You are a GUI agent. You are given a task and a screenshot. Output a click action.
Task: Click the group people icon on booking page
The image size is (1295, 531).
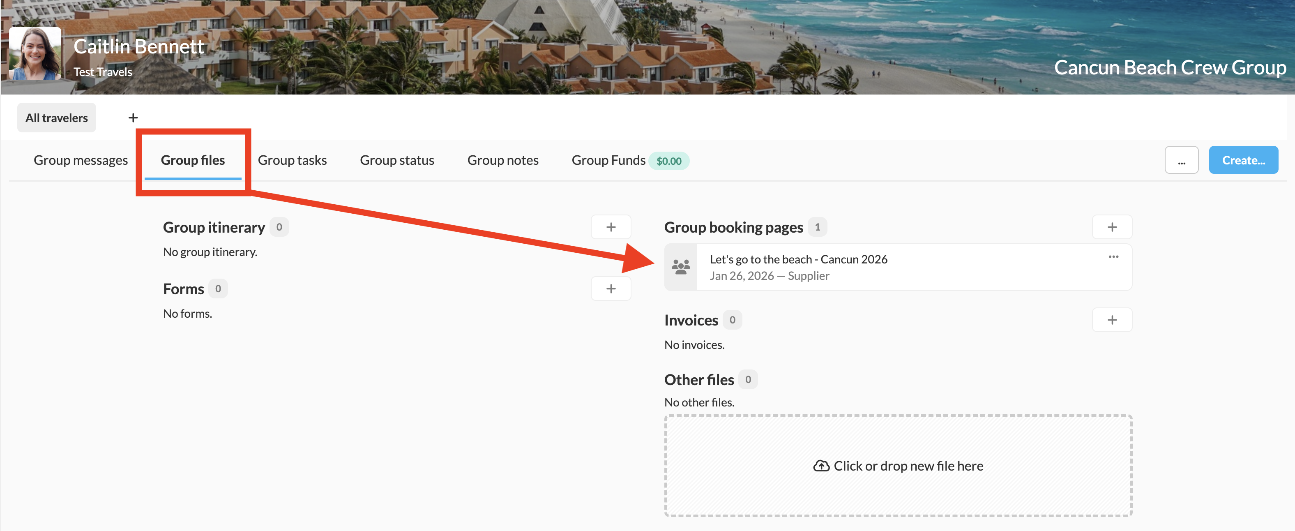click(681, 267)
